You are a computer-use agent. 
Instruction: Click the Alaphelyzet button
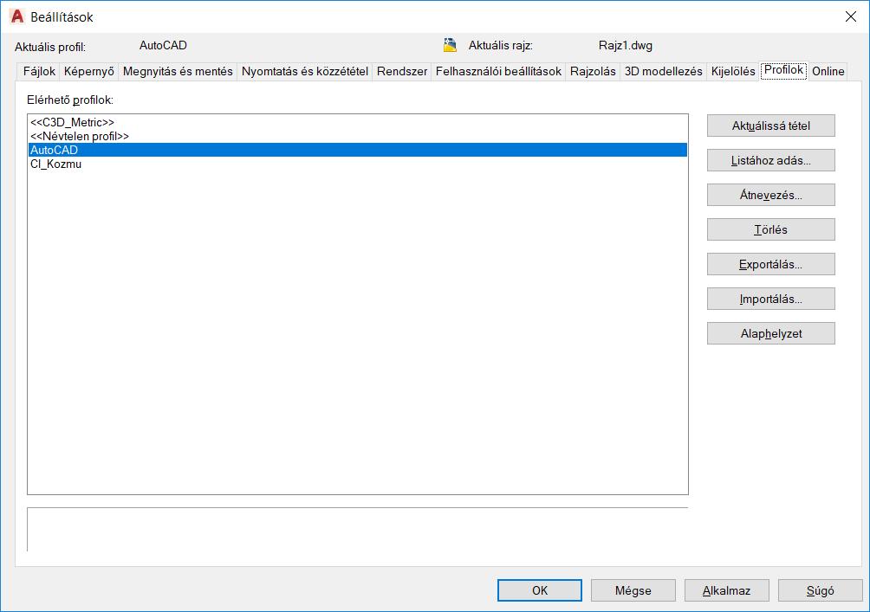(x=770, y=334)
